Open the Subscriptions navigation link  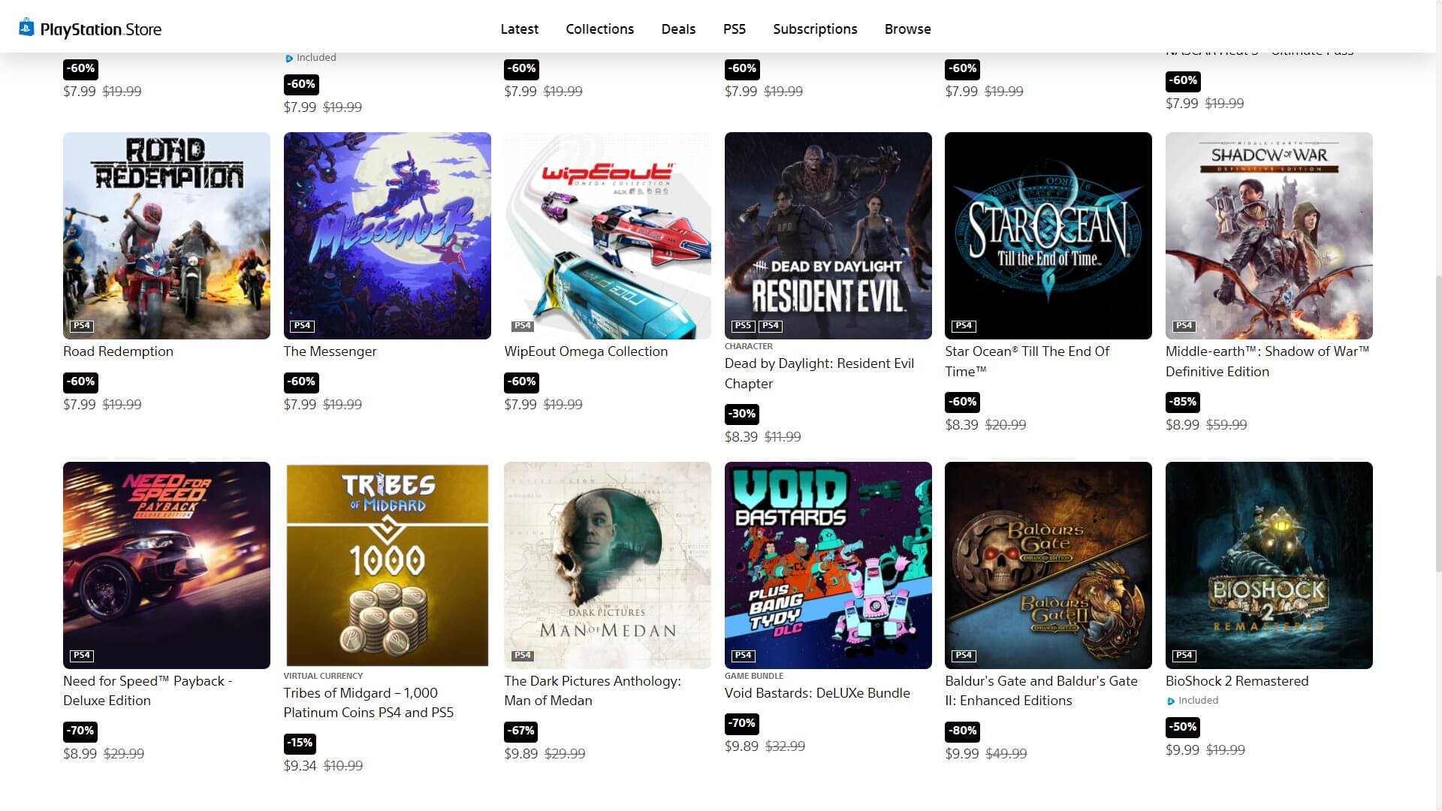click(815, 29)
